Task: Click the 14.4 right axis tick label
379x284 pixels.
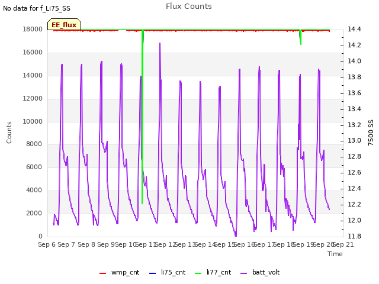Action: [x=354, y=29]
